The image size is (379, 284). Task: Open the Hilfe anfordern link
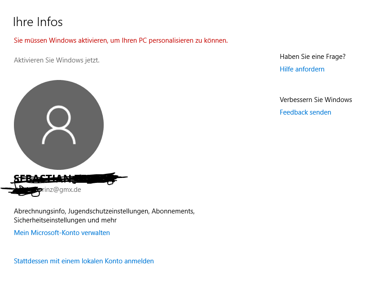[x=302, y=69]
